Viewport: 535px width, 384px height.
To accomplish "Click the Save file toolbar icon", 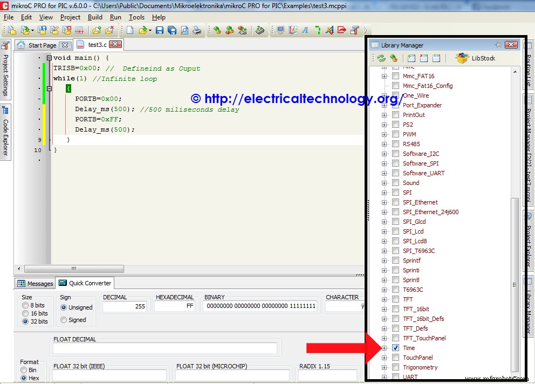I will tap(160, 31).
